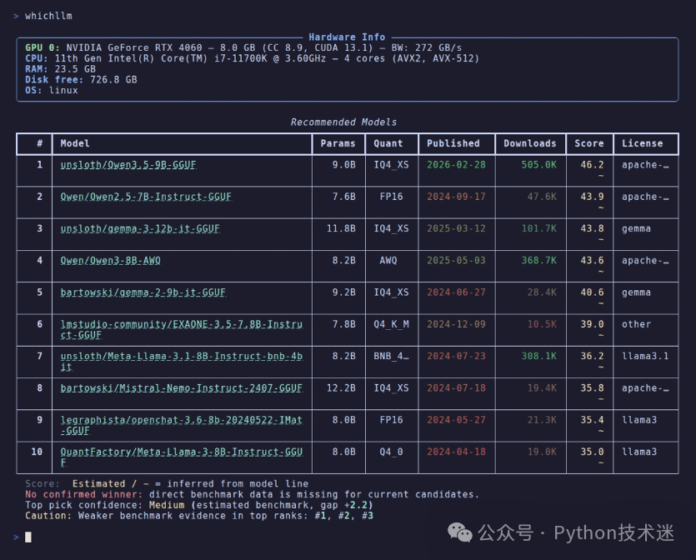Follow the unsloth/Meta-Llama-3.1-8B-Instruct-bnb-4bit link
The width and height of the screenshot is (696, 560).
182,362
